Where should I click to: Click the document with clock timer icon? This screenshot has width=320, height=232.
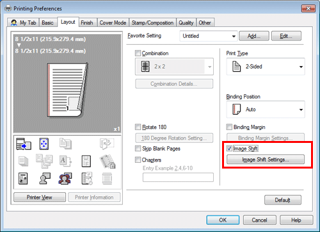(x=87, y=178)
